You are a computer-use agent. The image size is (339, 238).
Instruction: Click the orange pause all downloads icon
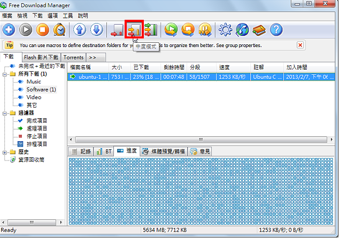[x=205, y=29]
